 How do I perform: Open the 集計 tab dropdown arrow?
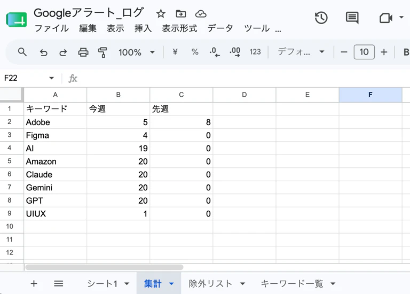[171, 283]
